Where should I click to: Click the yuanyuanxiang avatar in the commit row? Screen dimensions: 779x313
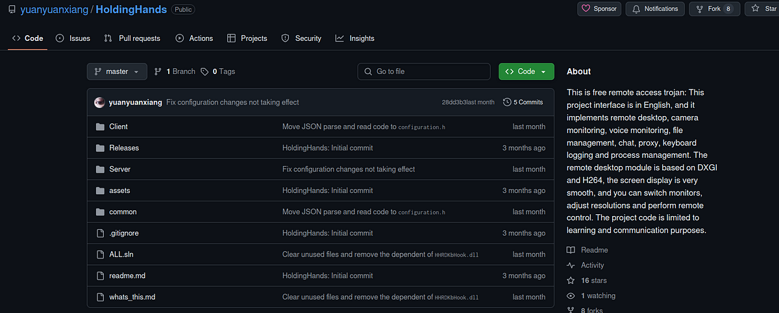pos(99,102)
